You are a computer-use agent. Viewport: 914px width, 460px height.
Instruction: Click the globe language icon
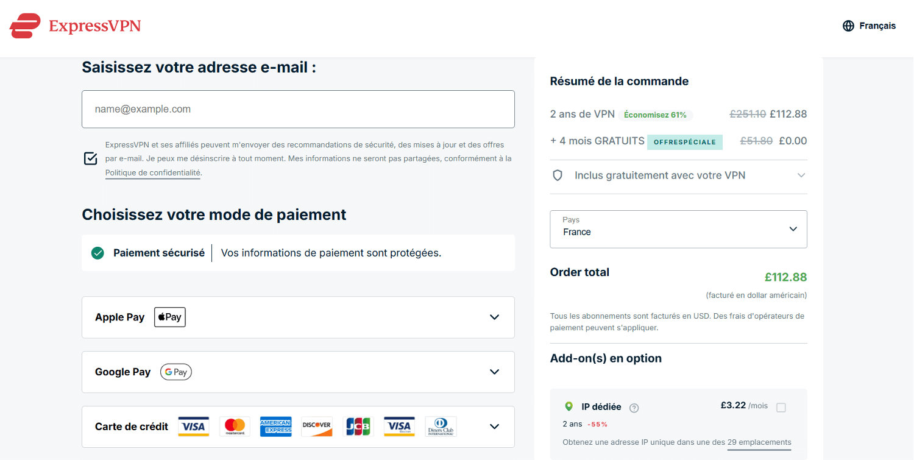coord(848,26)
